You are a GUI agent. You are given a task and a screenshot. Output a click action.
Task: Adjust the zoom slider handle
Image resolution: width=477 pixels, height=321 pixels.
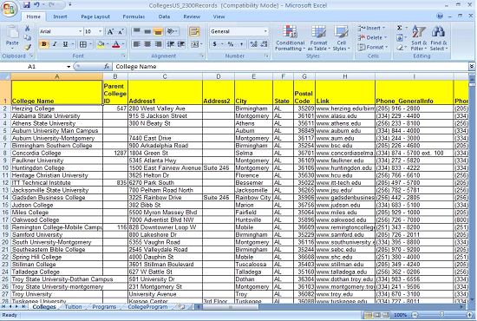pos(441,315)
